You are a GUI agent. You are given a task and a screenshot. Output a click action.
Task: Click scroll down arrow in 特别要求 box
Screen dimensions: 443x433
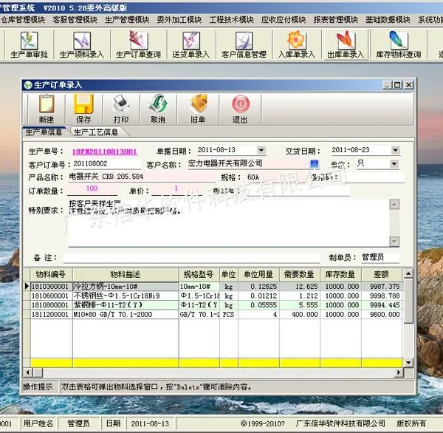coord(394,242)
